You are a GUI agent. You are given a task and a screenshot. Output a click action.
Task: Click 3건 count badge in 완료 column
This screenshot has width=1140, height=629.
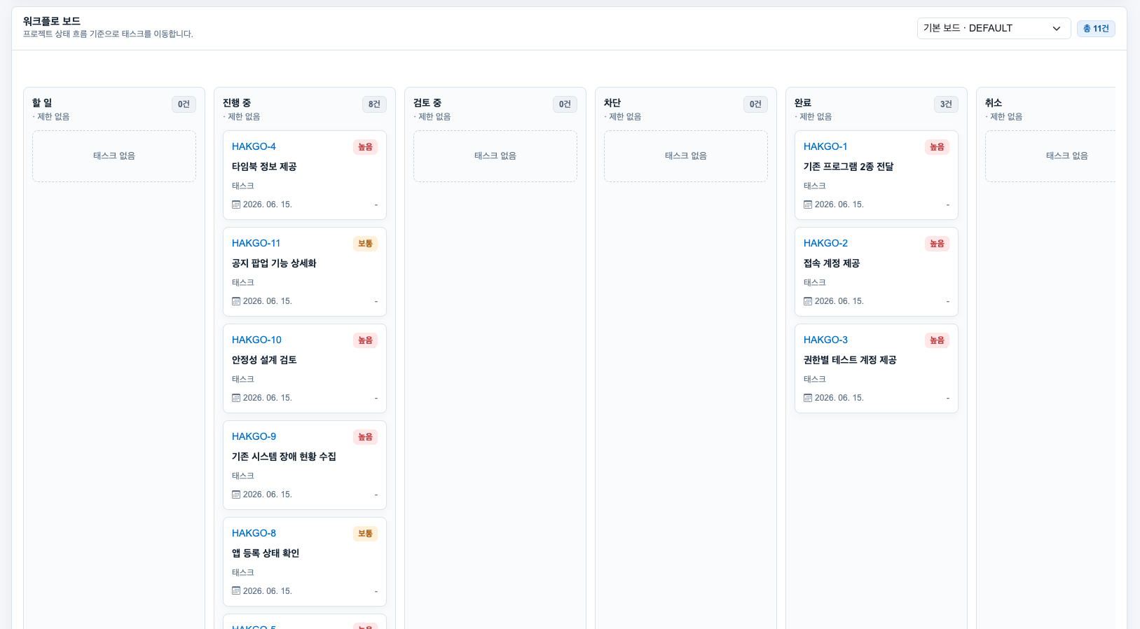[x=946, y=104]
